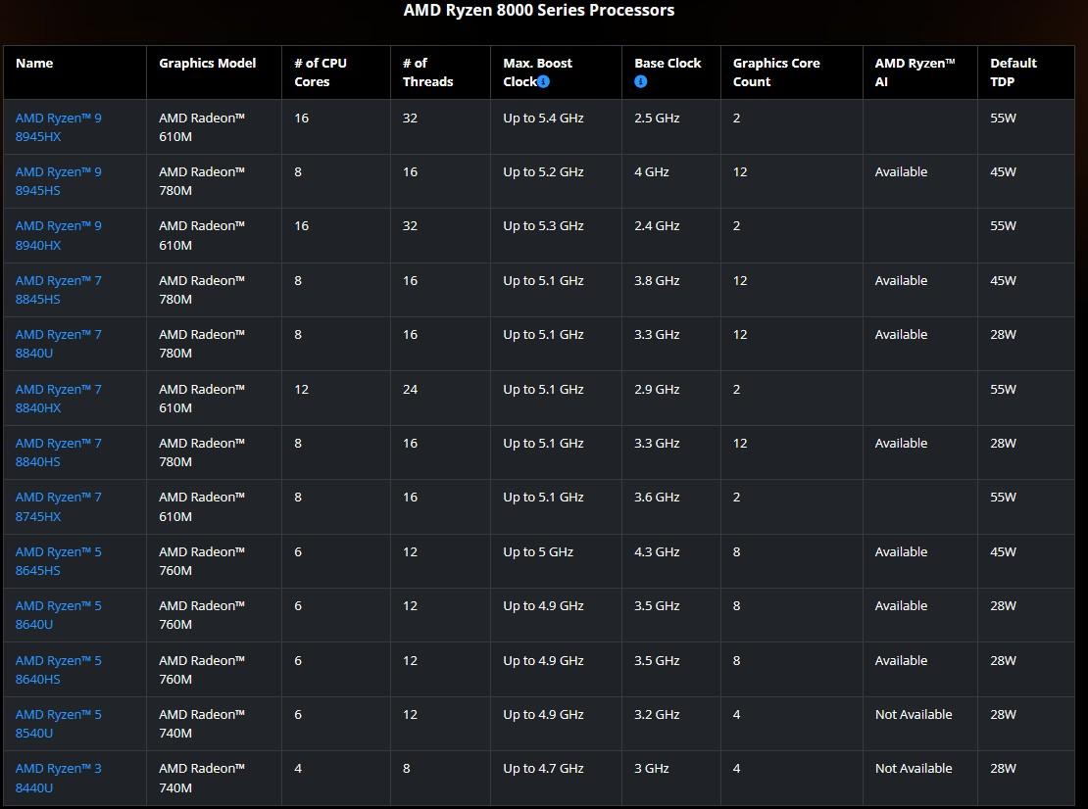
Task: Open the AMD Ryzen 3 8440U link
Action: 58,778
